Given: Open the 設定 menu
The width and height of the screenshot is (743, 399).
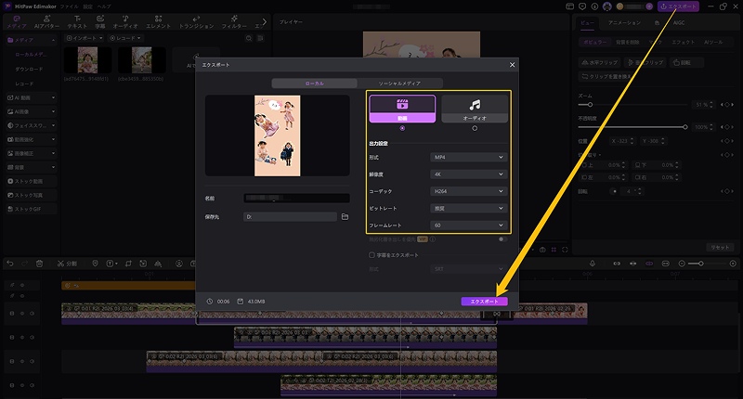Looking at the screenshot, I should [87, 6].
